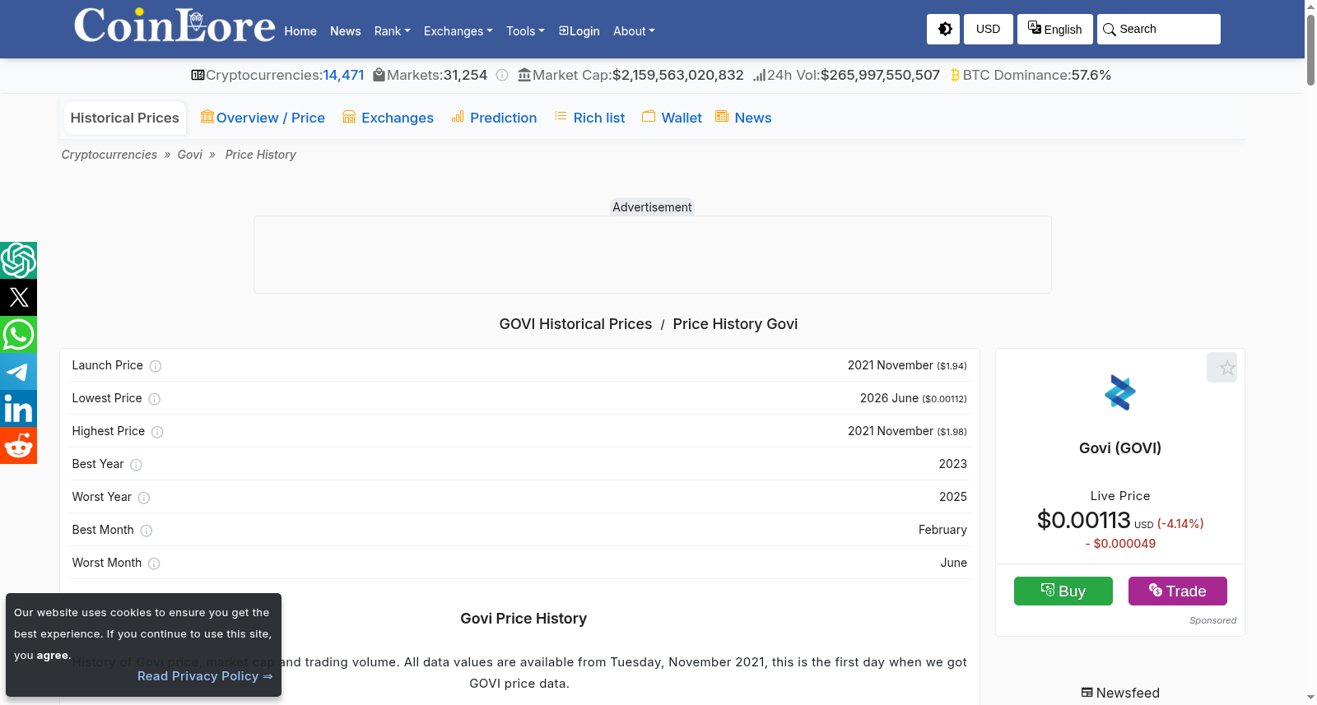Share page on X (Twitter)
The height and width of the screenshot is (705, 1317).
click(x=18, y=298)
